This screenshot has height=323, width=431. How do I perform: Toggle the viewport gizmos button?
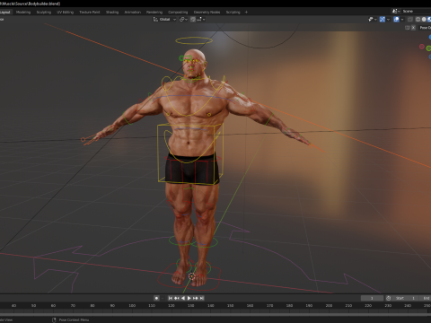pos(383,19)
